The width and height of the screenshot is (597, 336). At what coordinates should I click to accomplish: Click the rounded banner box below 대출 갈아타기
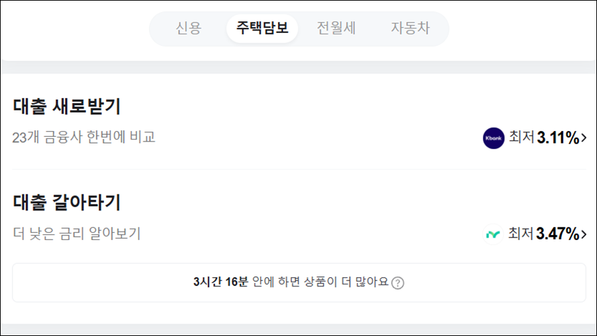tap(299, 282)
